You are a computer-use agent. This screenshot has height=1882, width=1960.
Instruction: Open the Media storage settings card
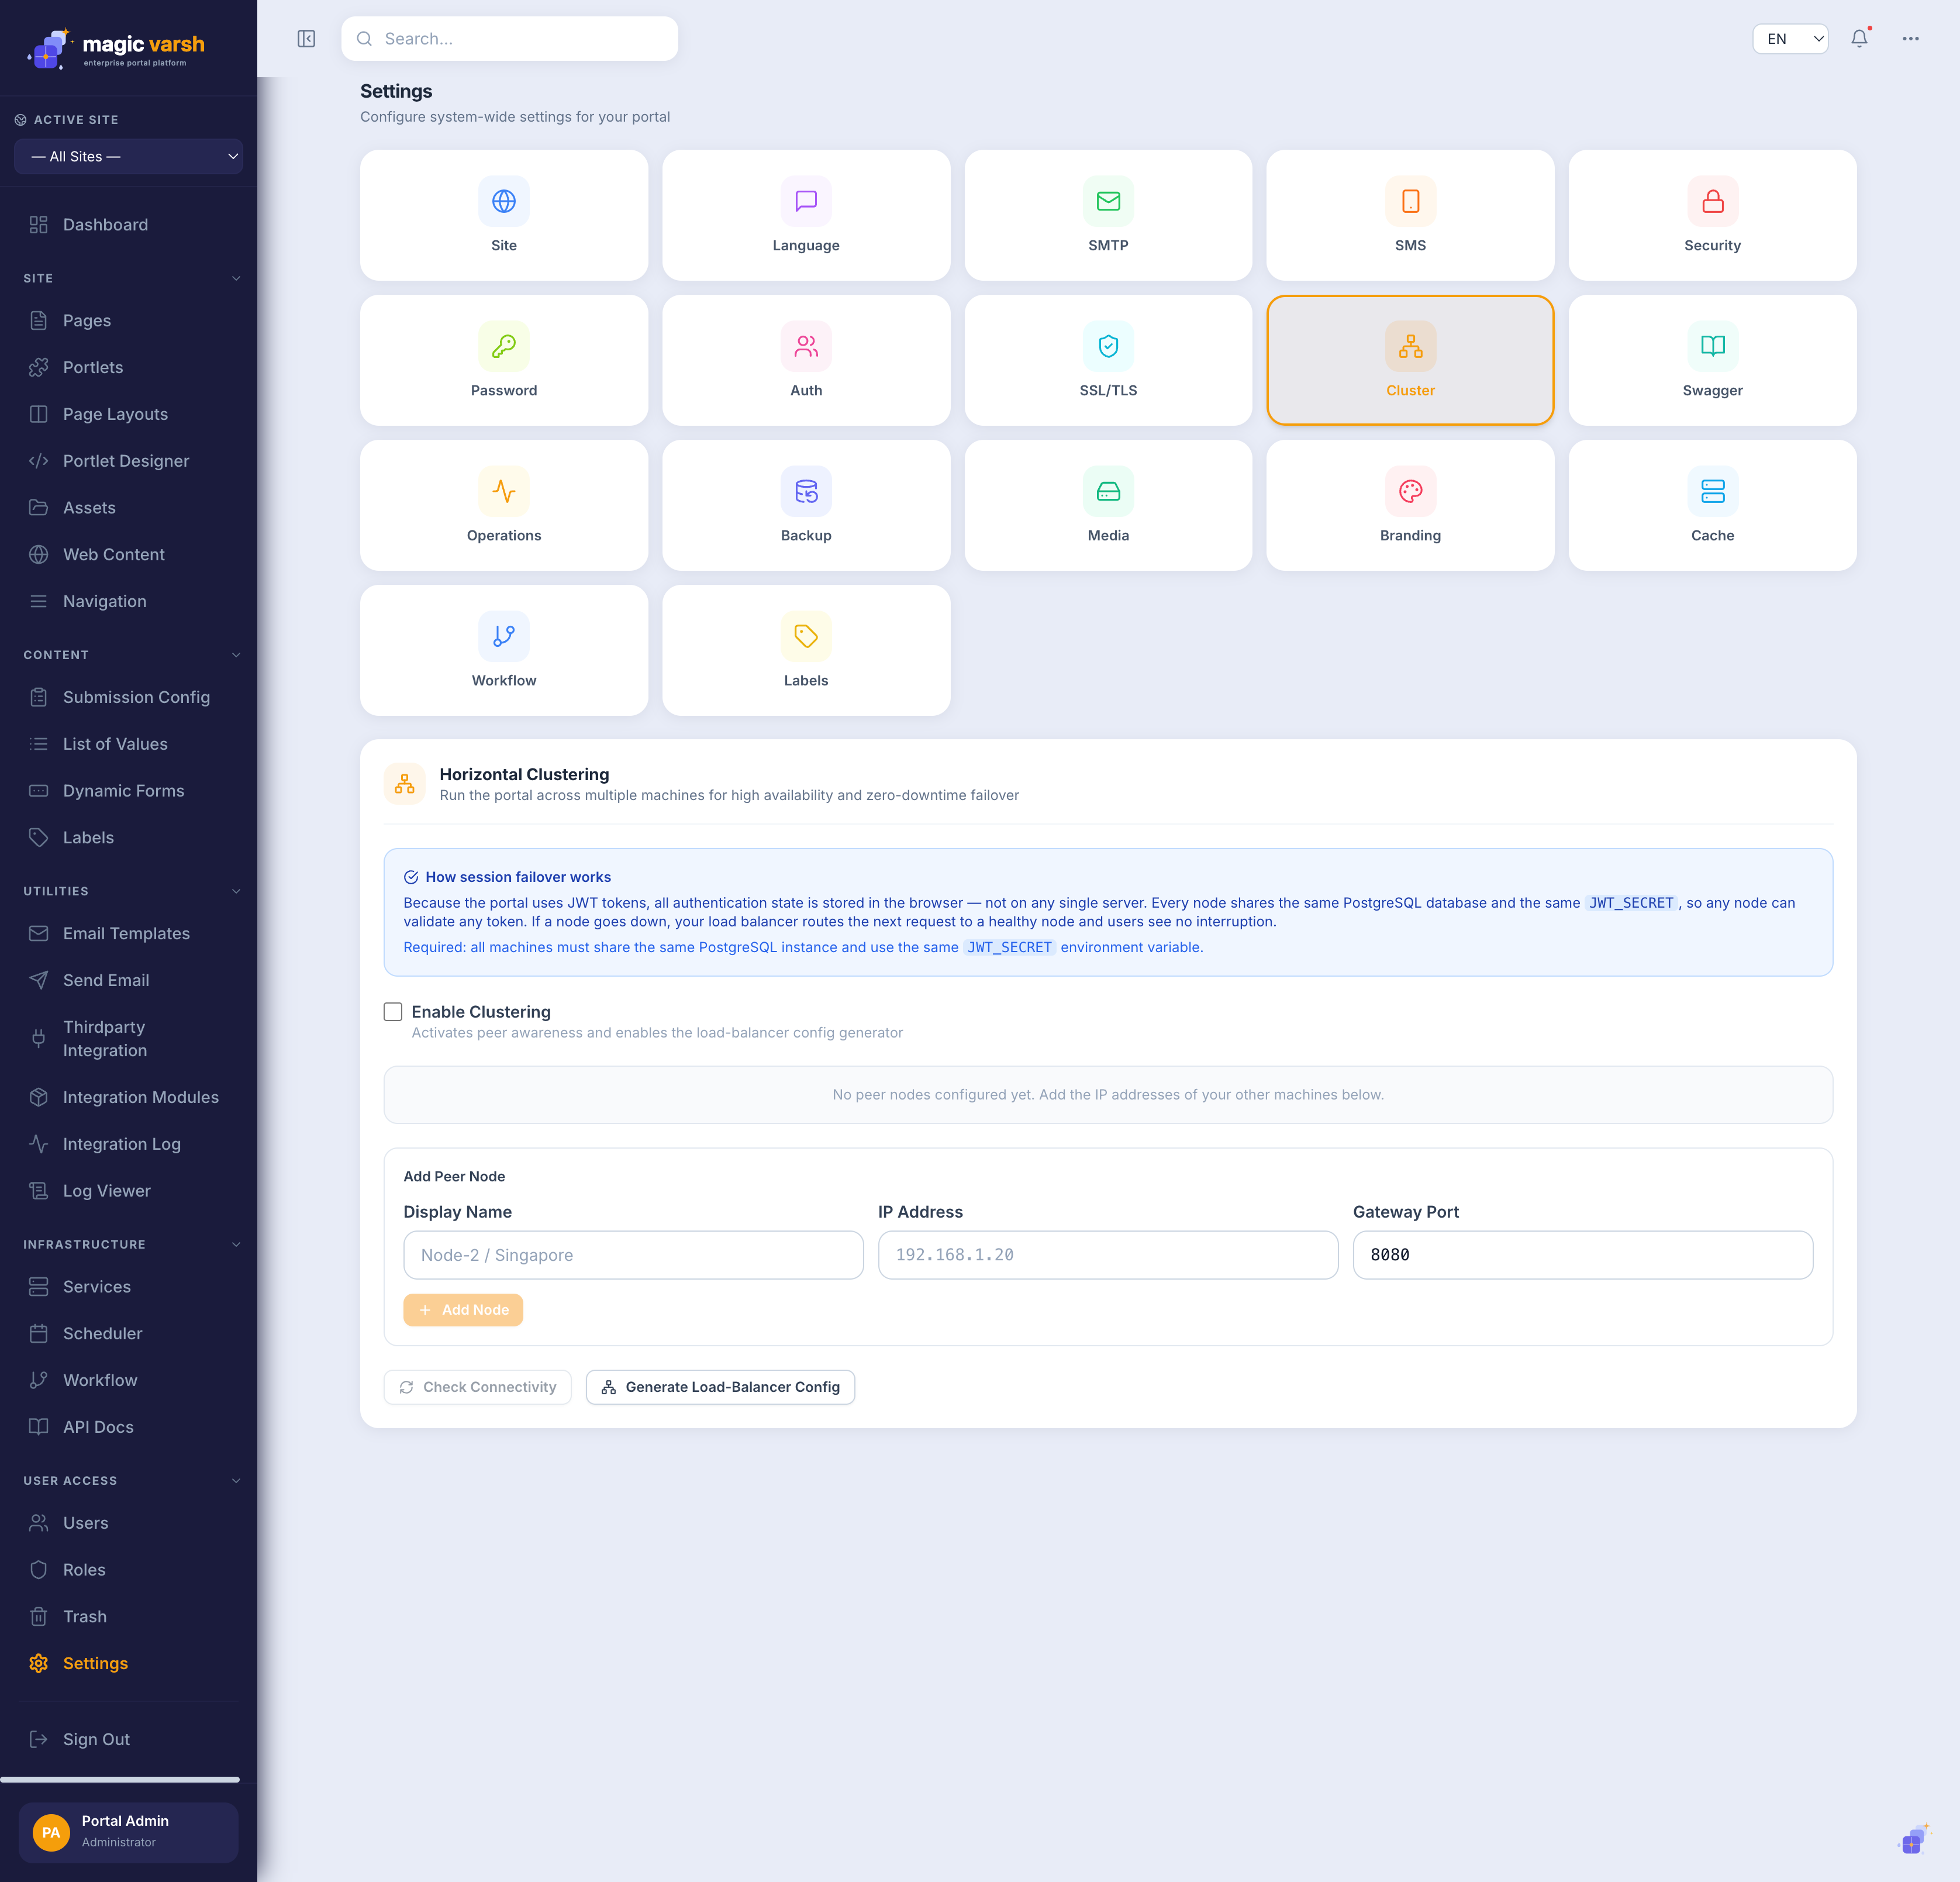tap(1108, 505)
